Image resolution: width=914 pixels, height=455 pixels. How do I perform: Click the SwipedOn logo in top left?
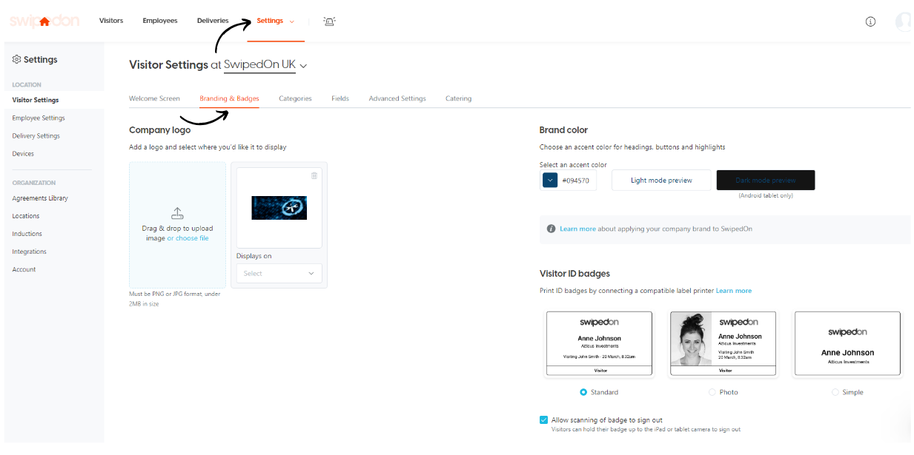point(43,20)
